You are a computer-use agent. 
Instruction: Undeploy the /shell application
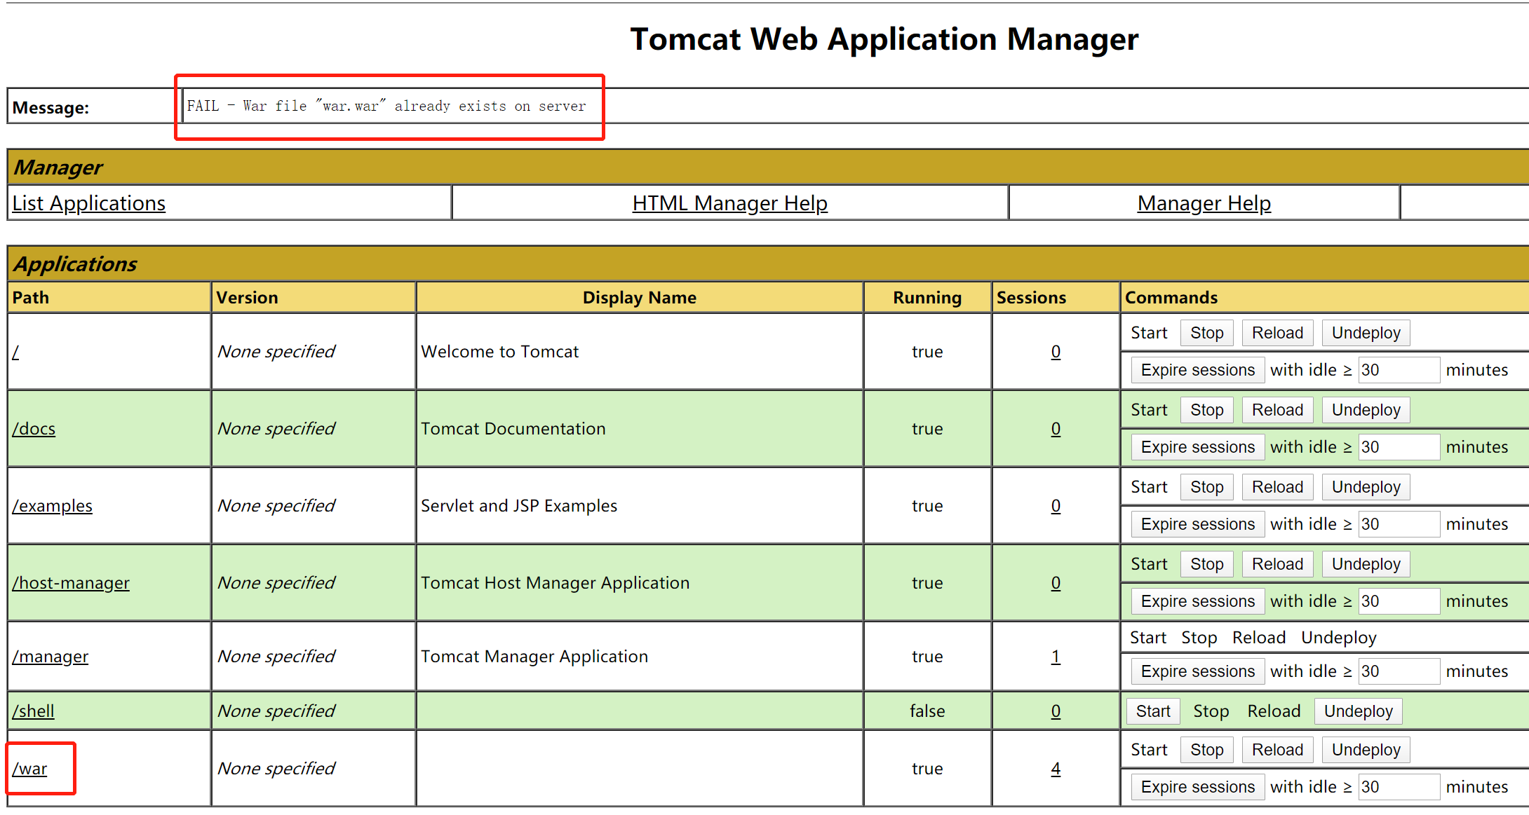pyautogui.click(x=1358, y=711)
